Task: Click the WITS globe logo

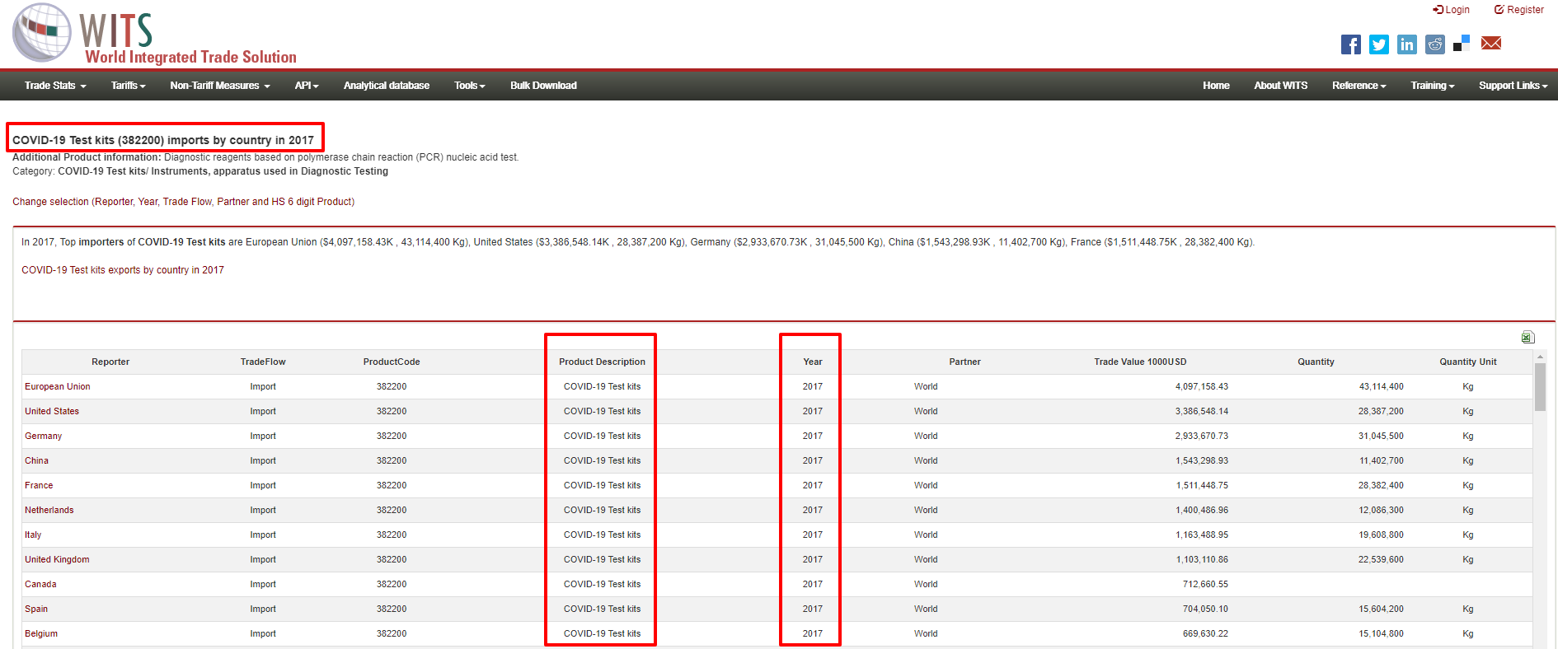Action: [x=42, y=33]
